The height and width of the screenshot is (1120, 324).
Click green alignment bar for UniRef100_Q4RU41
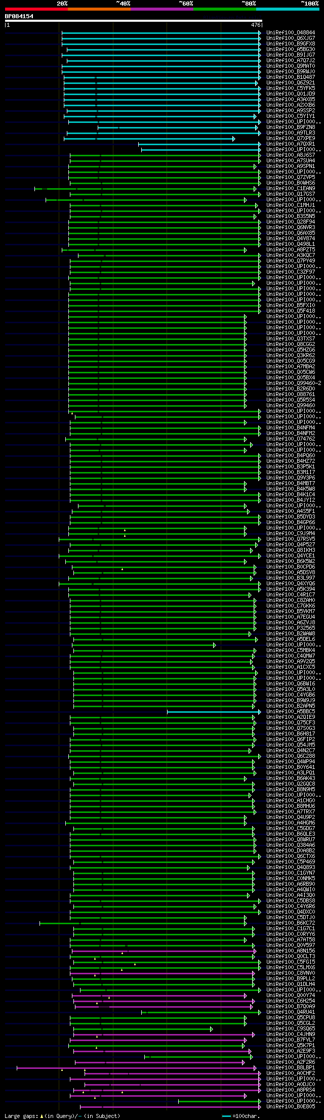tap(201, 1012)
